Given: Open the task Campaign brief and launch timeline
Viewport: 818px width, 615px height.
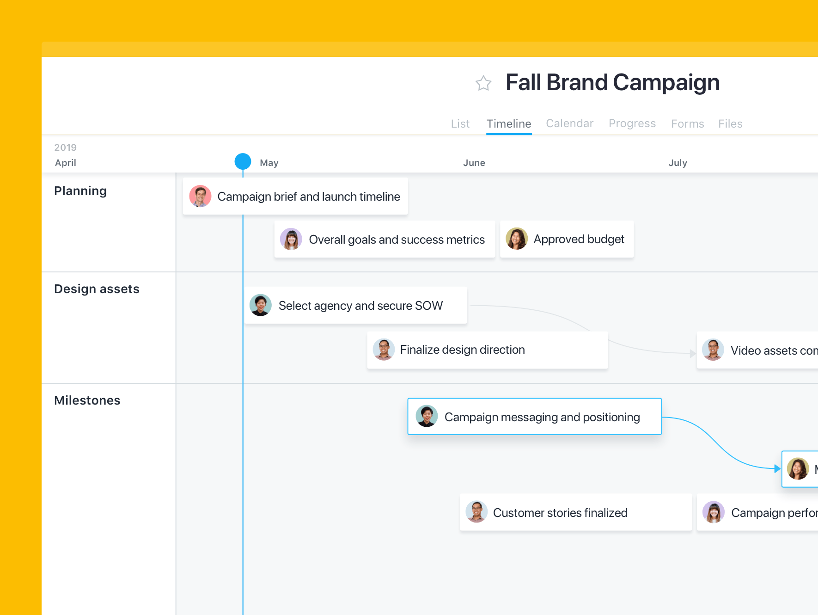Looking at the screenshot, I should pyautogui.click(x=308, y=196).
